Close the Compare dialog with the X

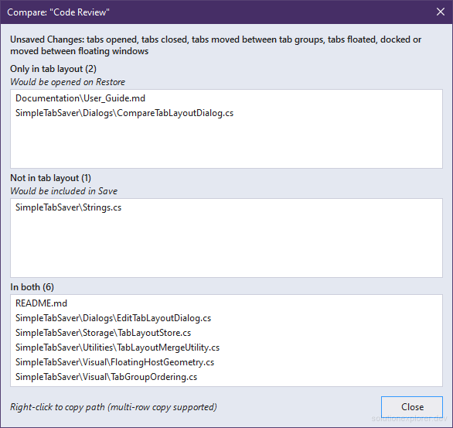(441, 12)
